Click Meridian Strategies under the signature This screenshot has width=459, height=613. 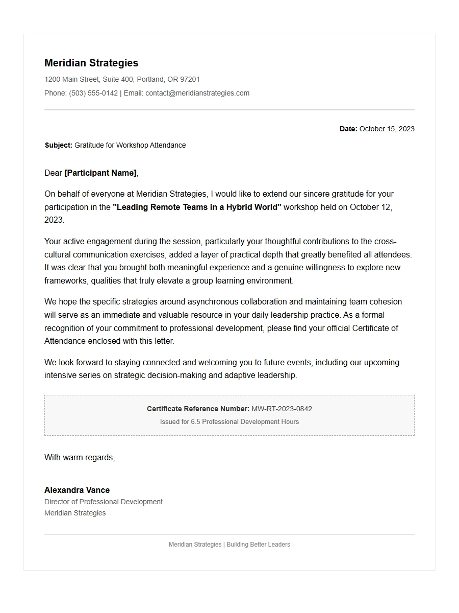[x=75, y=513]
